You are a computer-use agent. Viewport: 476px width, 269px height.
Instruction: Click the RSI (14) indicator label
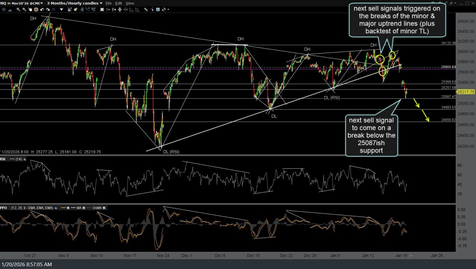click(12, 159)
